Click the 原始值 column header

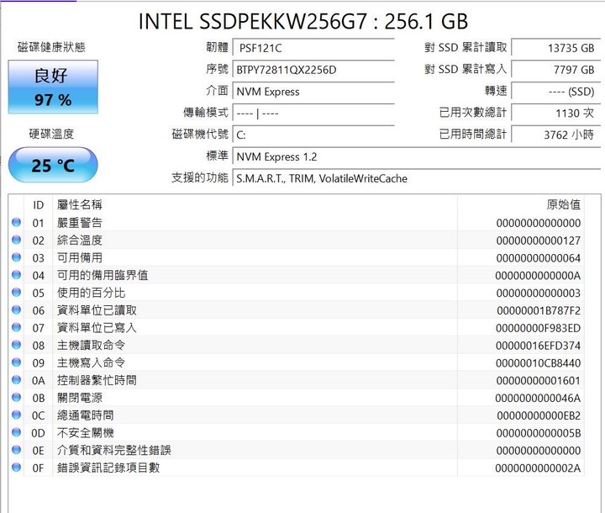click(563, 204)
